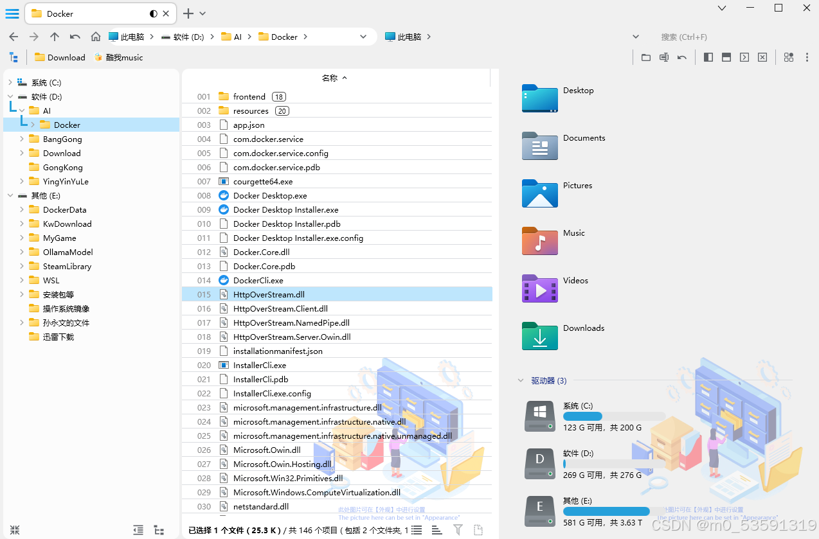
Task: Expand the chevron after Docker in breadcrumb
Action: point(305,37)
